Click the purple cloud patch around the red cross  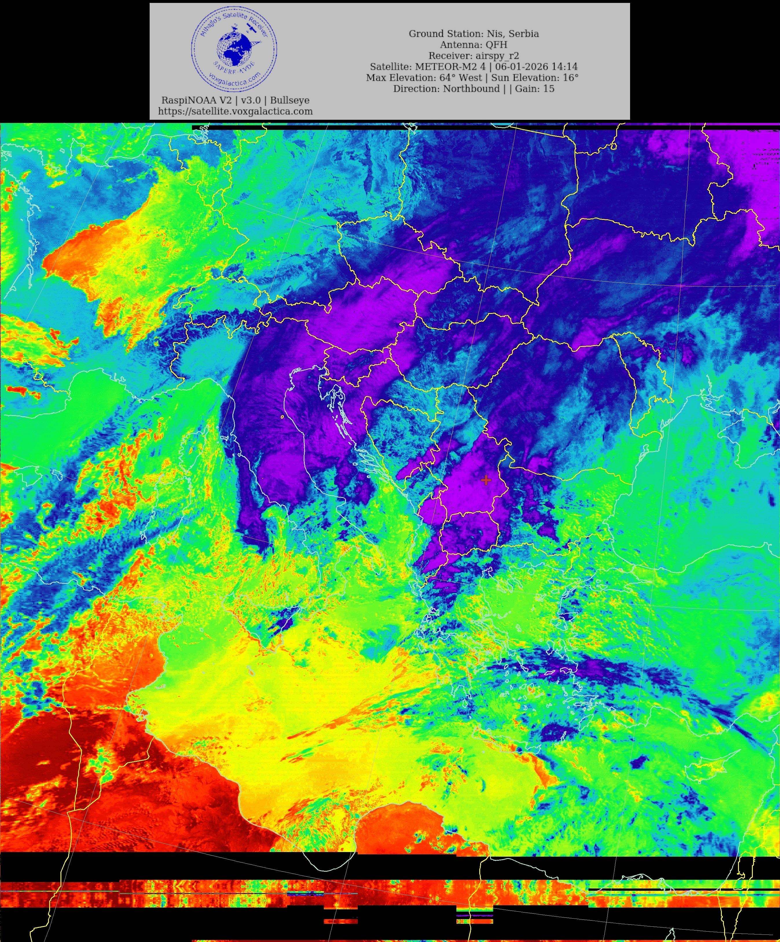467,494
